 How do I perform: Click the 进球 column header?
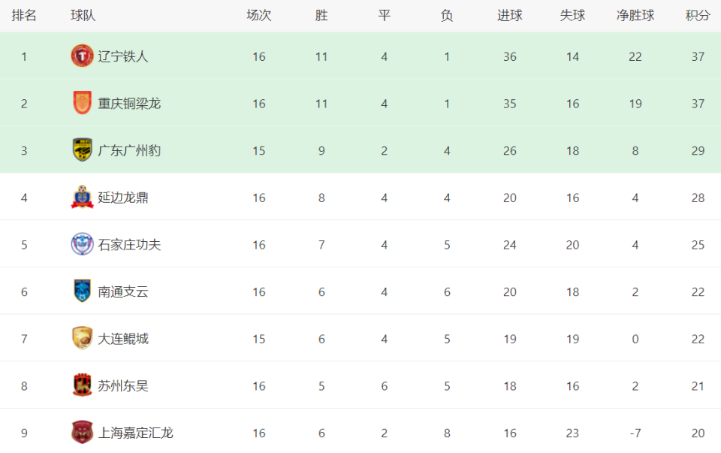(509, 16)
